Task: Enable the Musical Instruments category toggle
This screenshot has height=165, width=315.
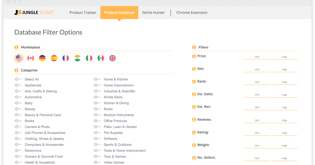Action: coord(97,115)
